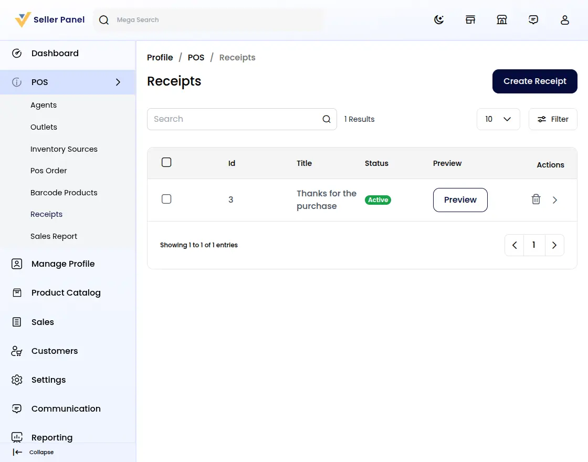Open Barcode Products submenu item
This screenshot has width=588, height=462.
64,193
